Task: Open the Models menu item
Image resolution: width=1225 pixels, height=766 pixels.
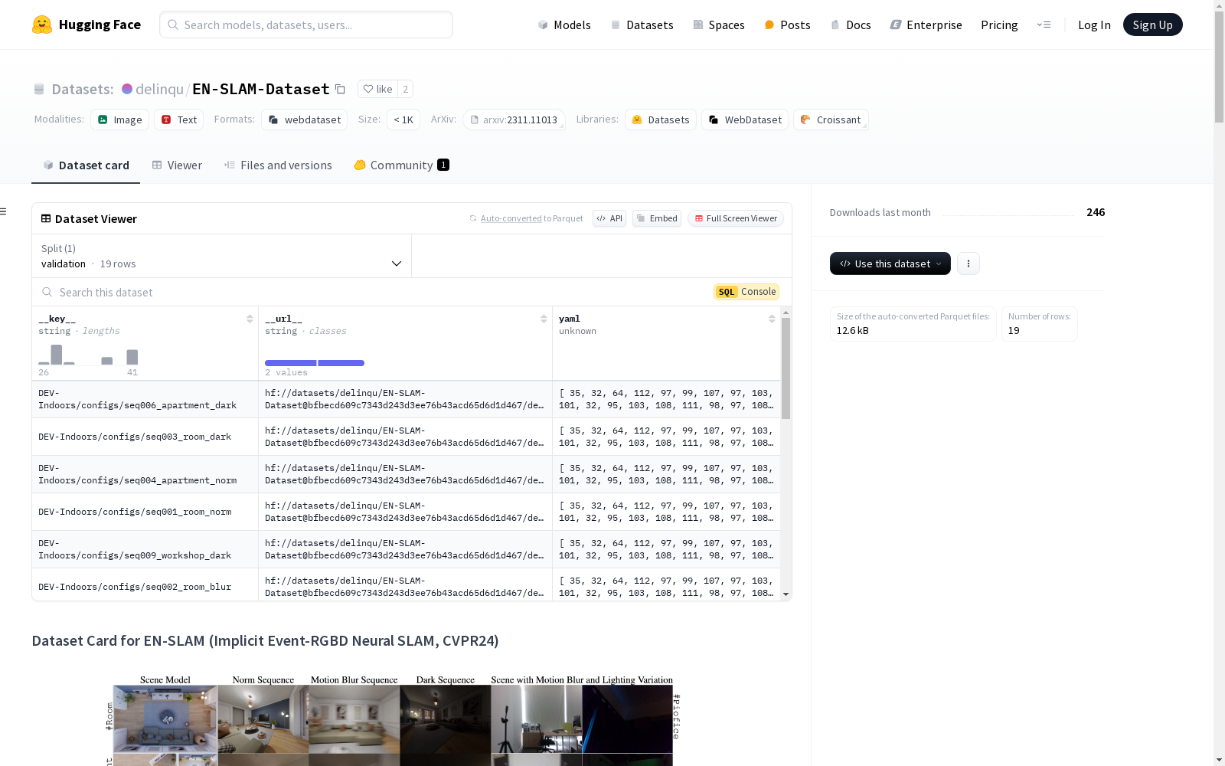Action: coord(564,25)
